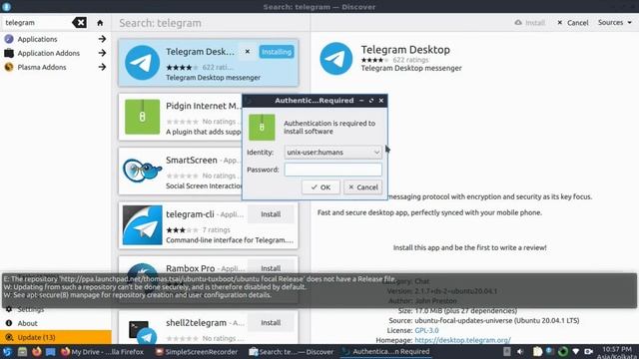This screenshot has height=359, width=639.
Task: Install shell2telegram
Action: (271, 323)
